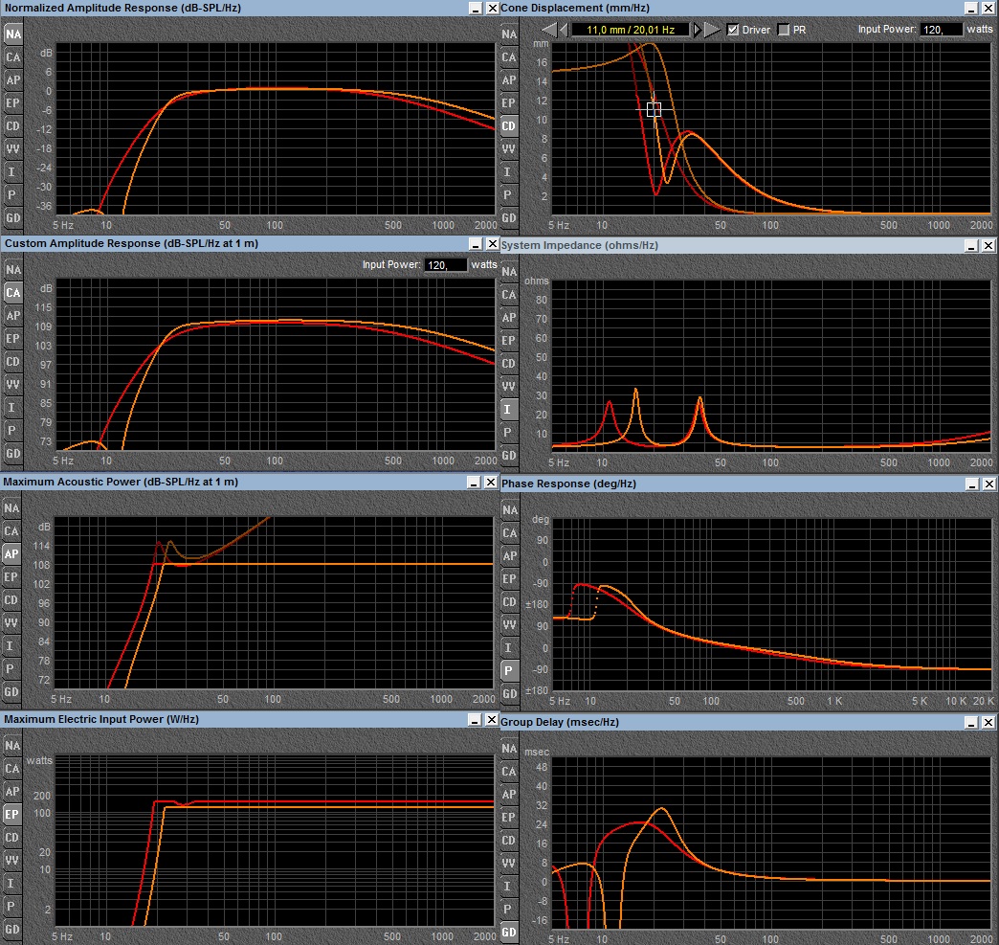Select P button in Normalized Amplitude Response window

[12, 195]
